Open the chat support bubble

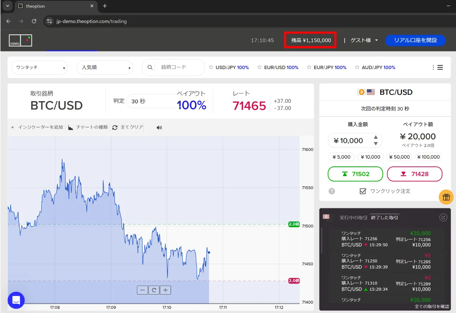point(16,300)
